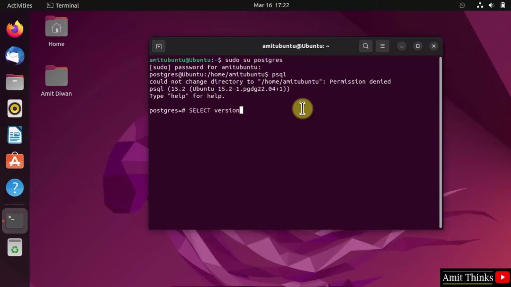Click the terminal scrollbar on the right
511x287 pixels.
[441, 133]
